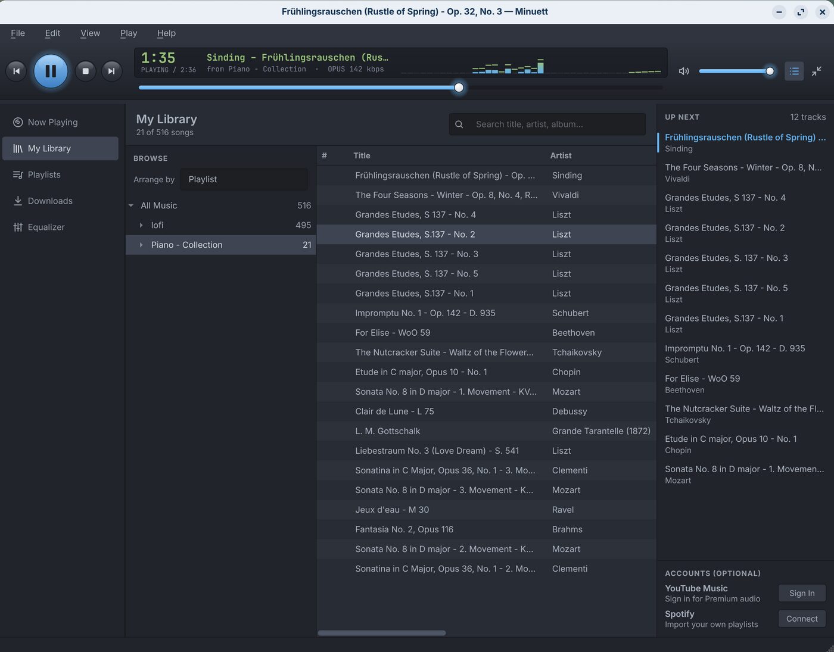Toggle the Up Next queue panel button

click(x=794, y=71)
